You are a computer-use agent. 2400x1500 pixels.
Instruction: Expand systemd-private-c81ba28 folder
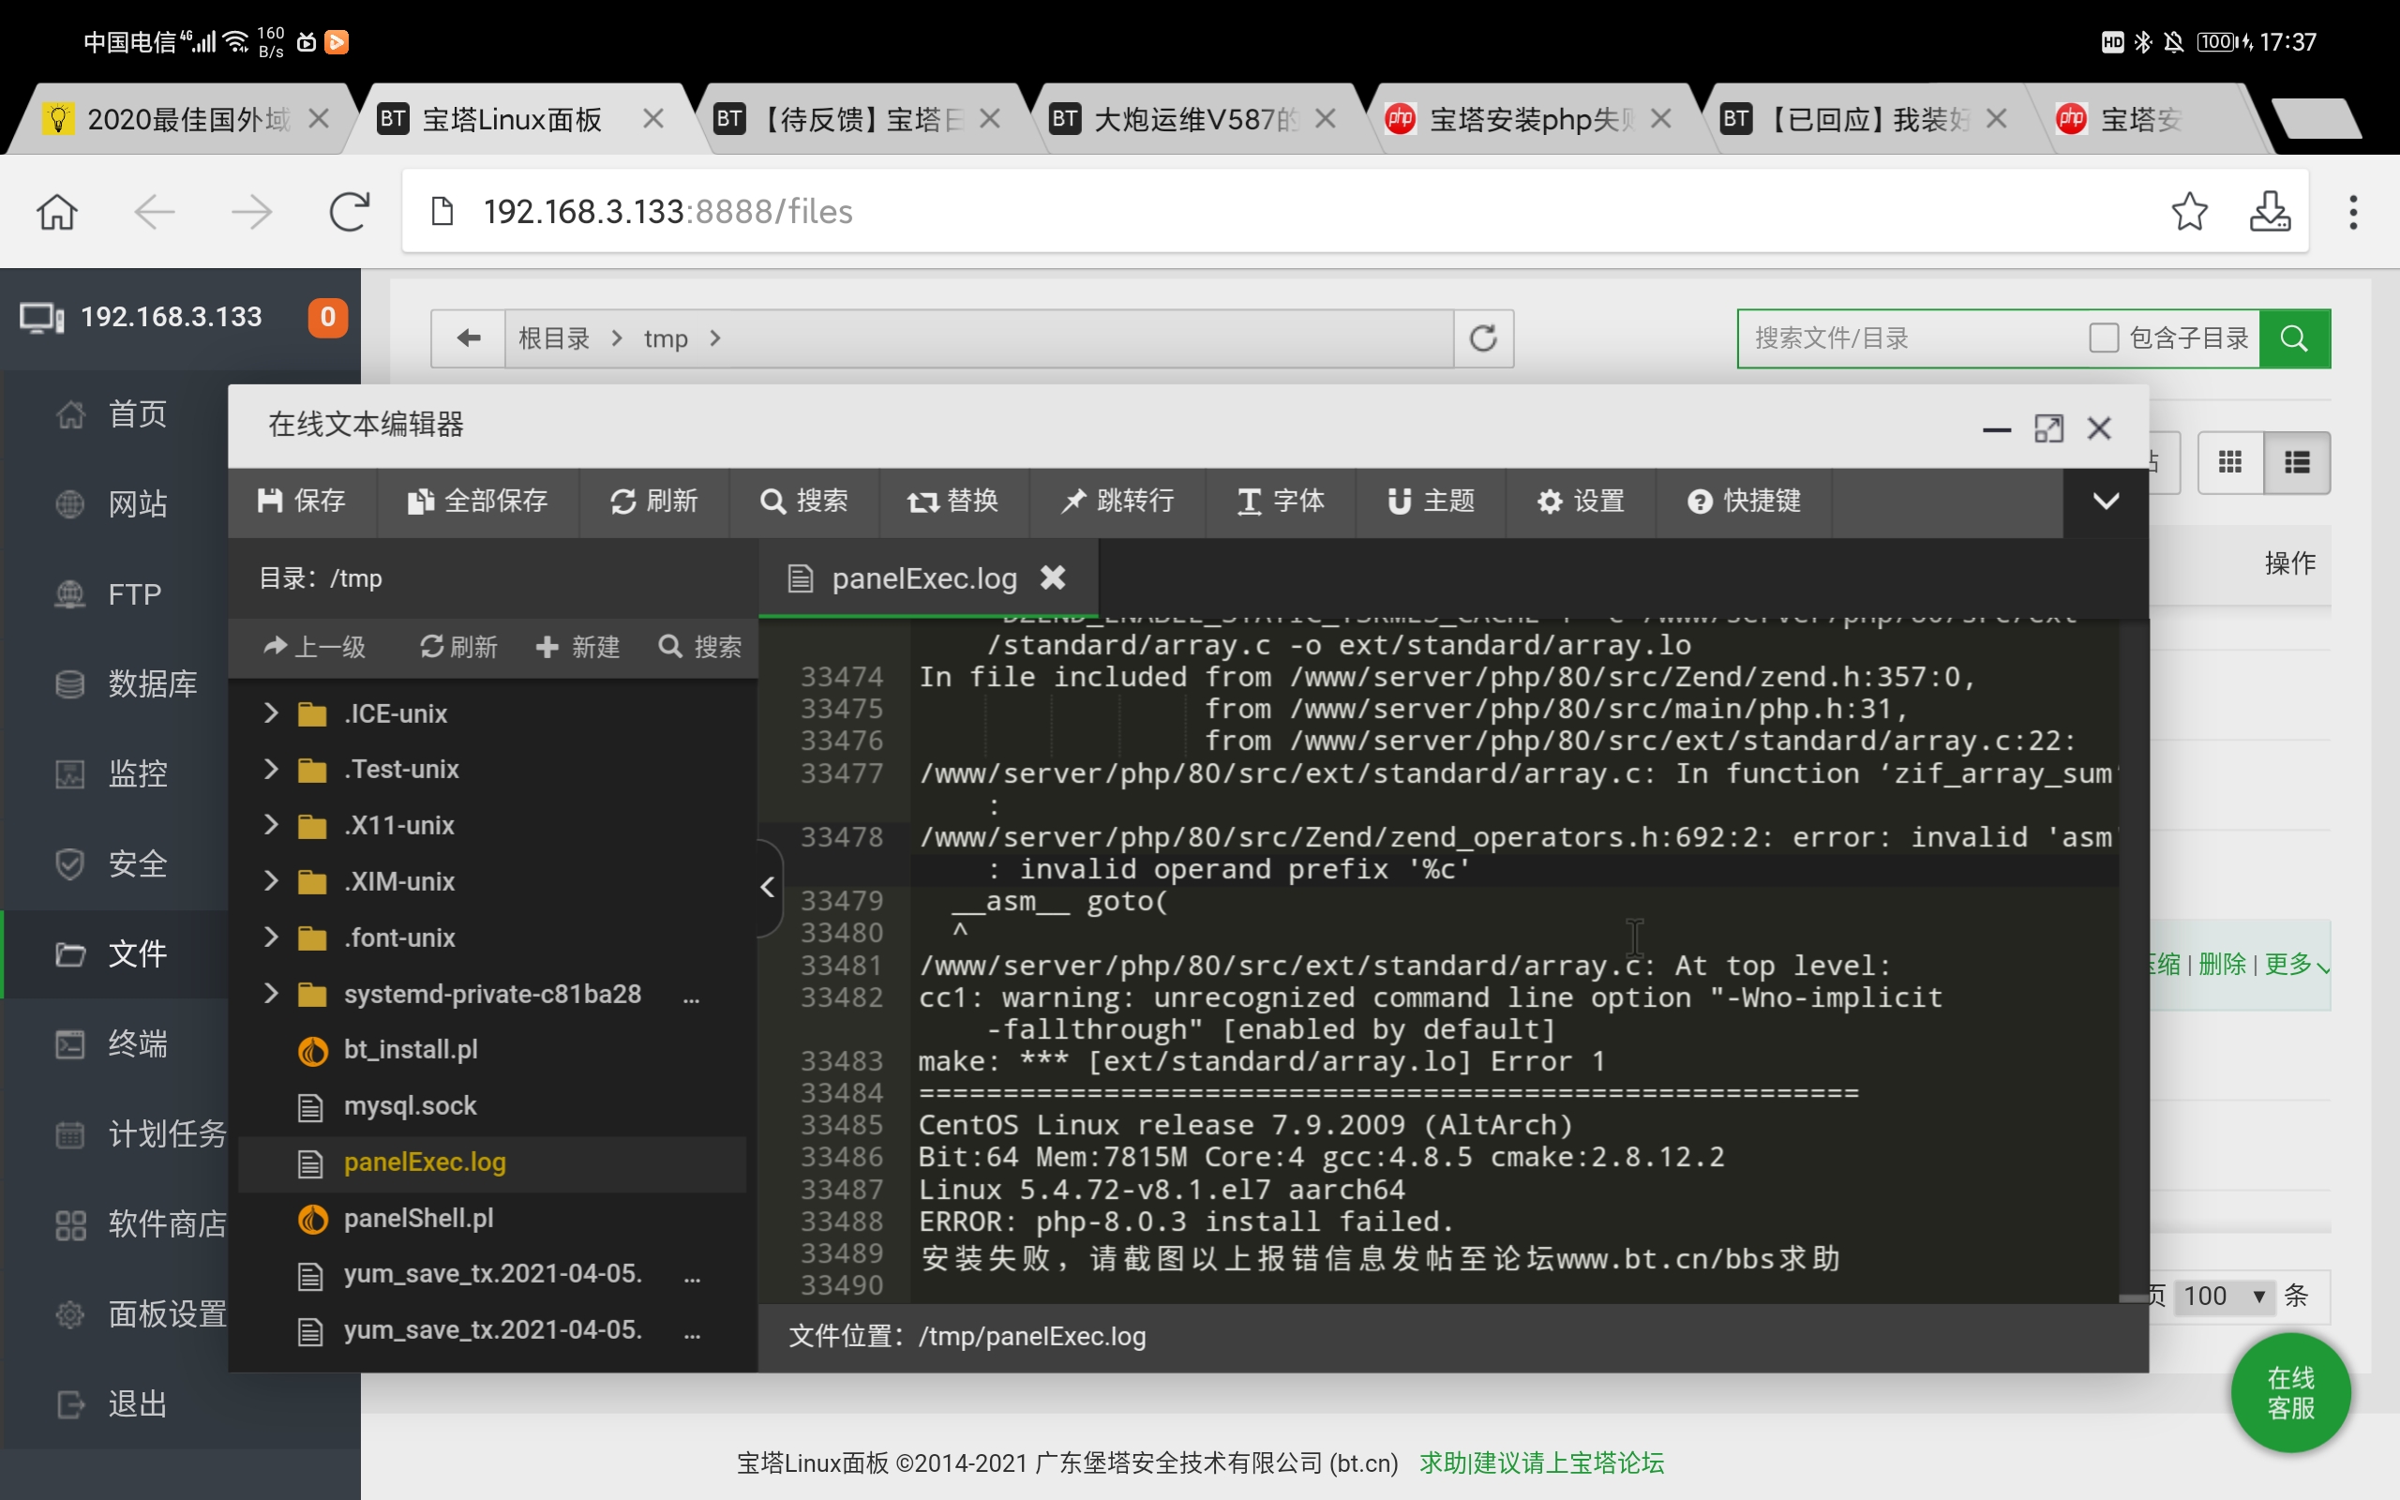(271, 993)
